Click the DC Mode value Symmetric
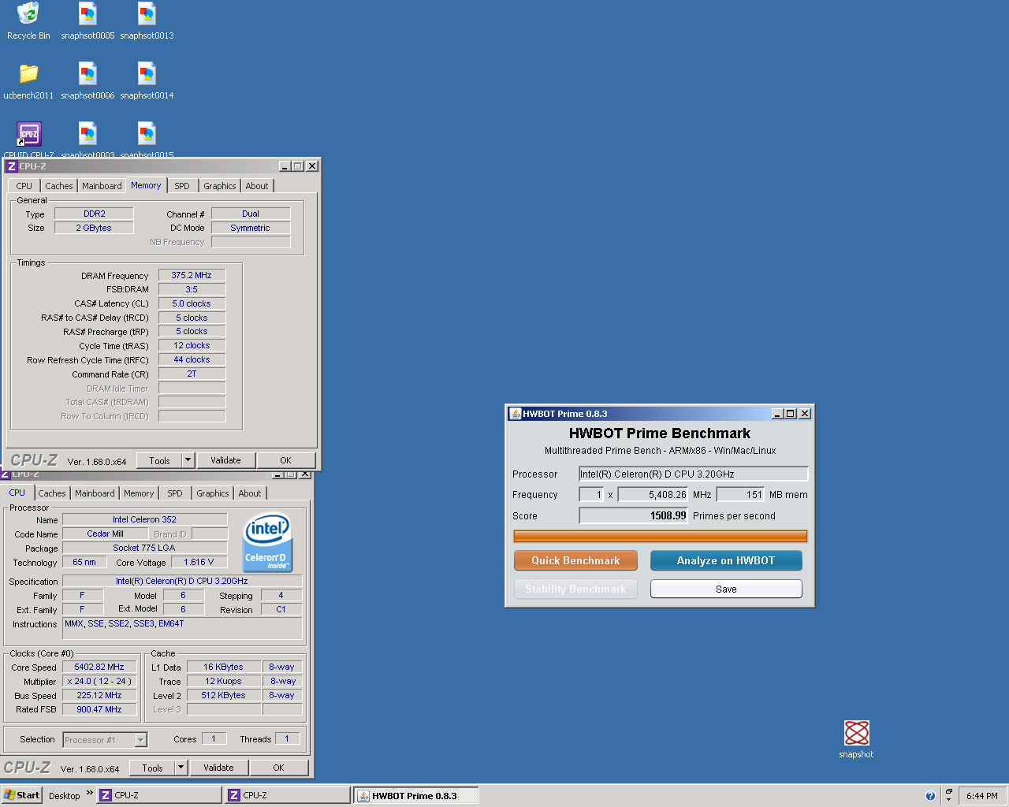This screenshot has width=1009, height=807. (x=251, y=228)
